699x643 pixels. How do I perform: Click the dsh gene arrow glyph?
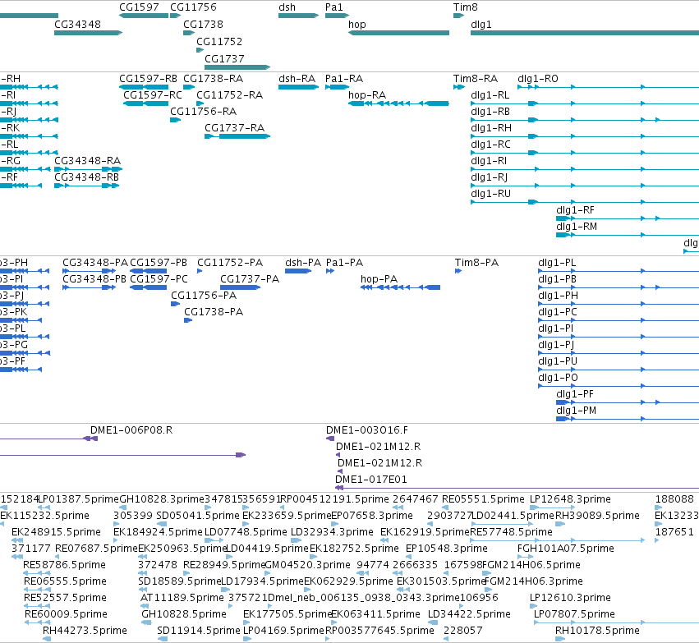(299, 16)
